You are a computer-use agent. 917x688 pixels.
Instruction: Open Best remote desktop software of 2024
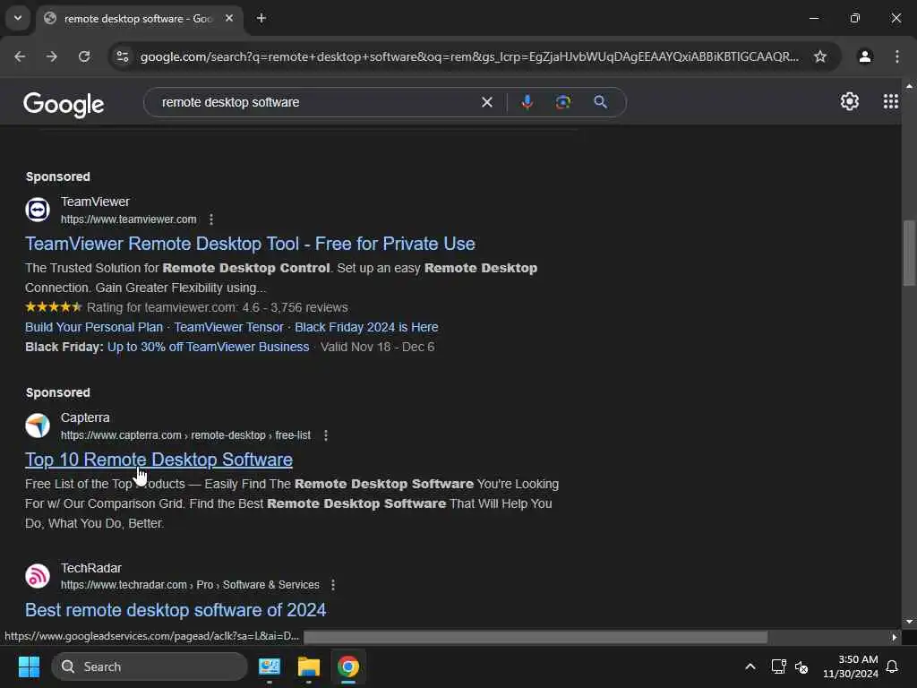coord(176,610)
